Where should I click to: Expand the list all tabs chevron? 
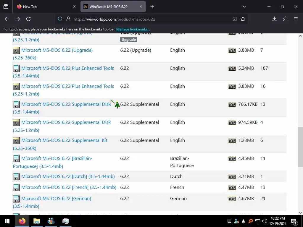coord(244,7)
